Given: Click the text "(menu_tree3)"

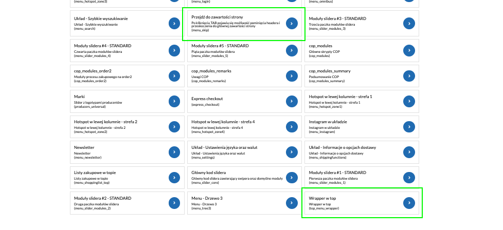Looking at the screenshot, I should pos(201,208).
